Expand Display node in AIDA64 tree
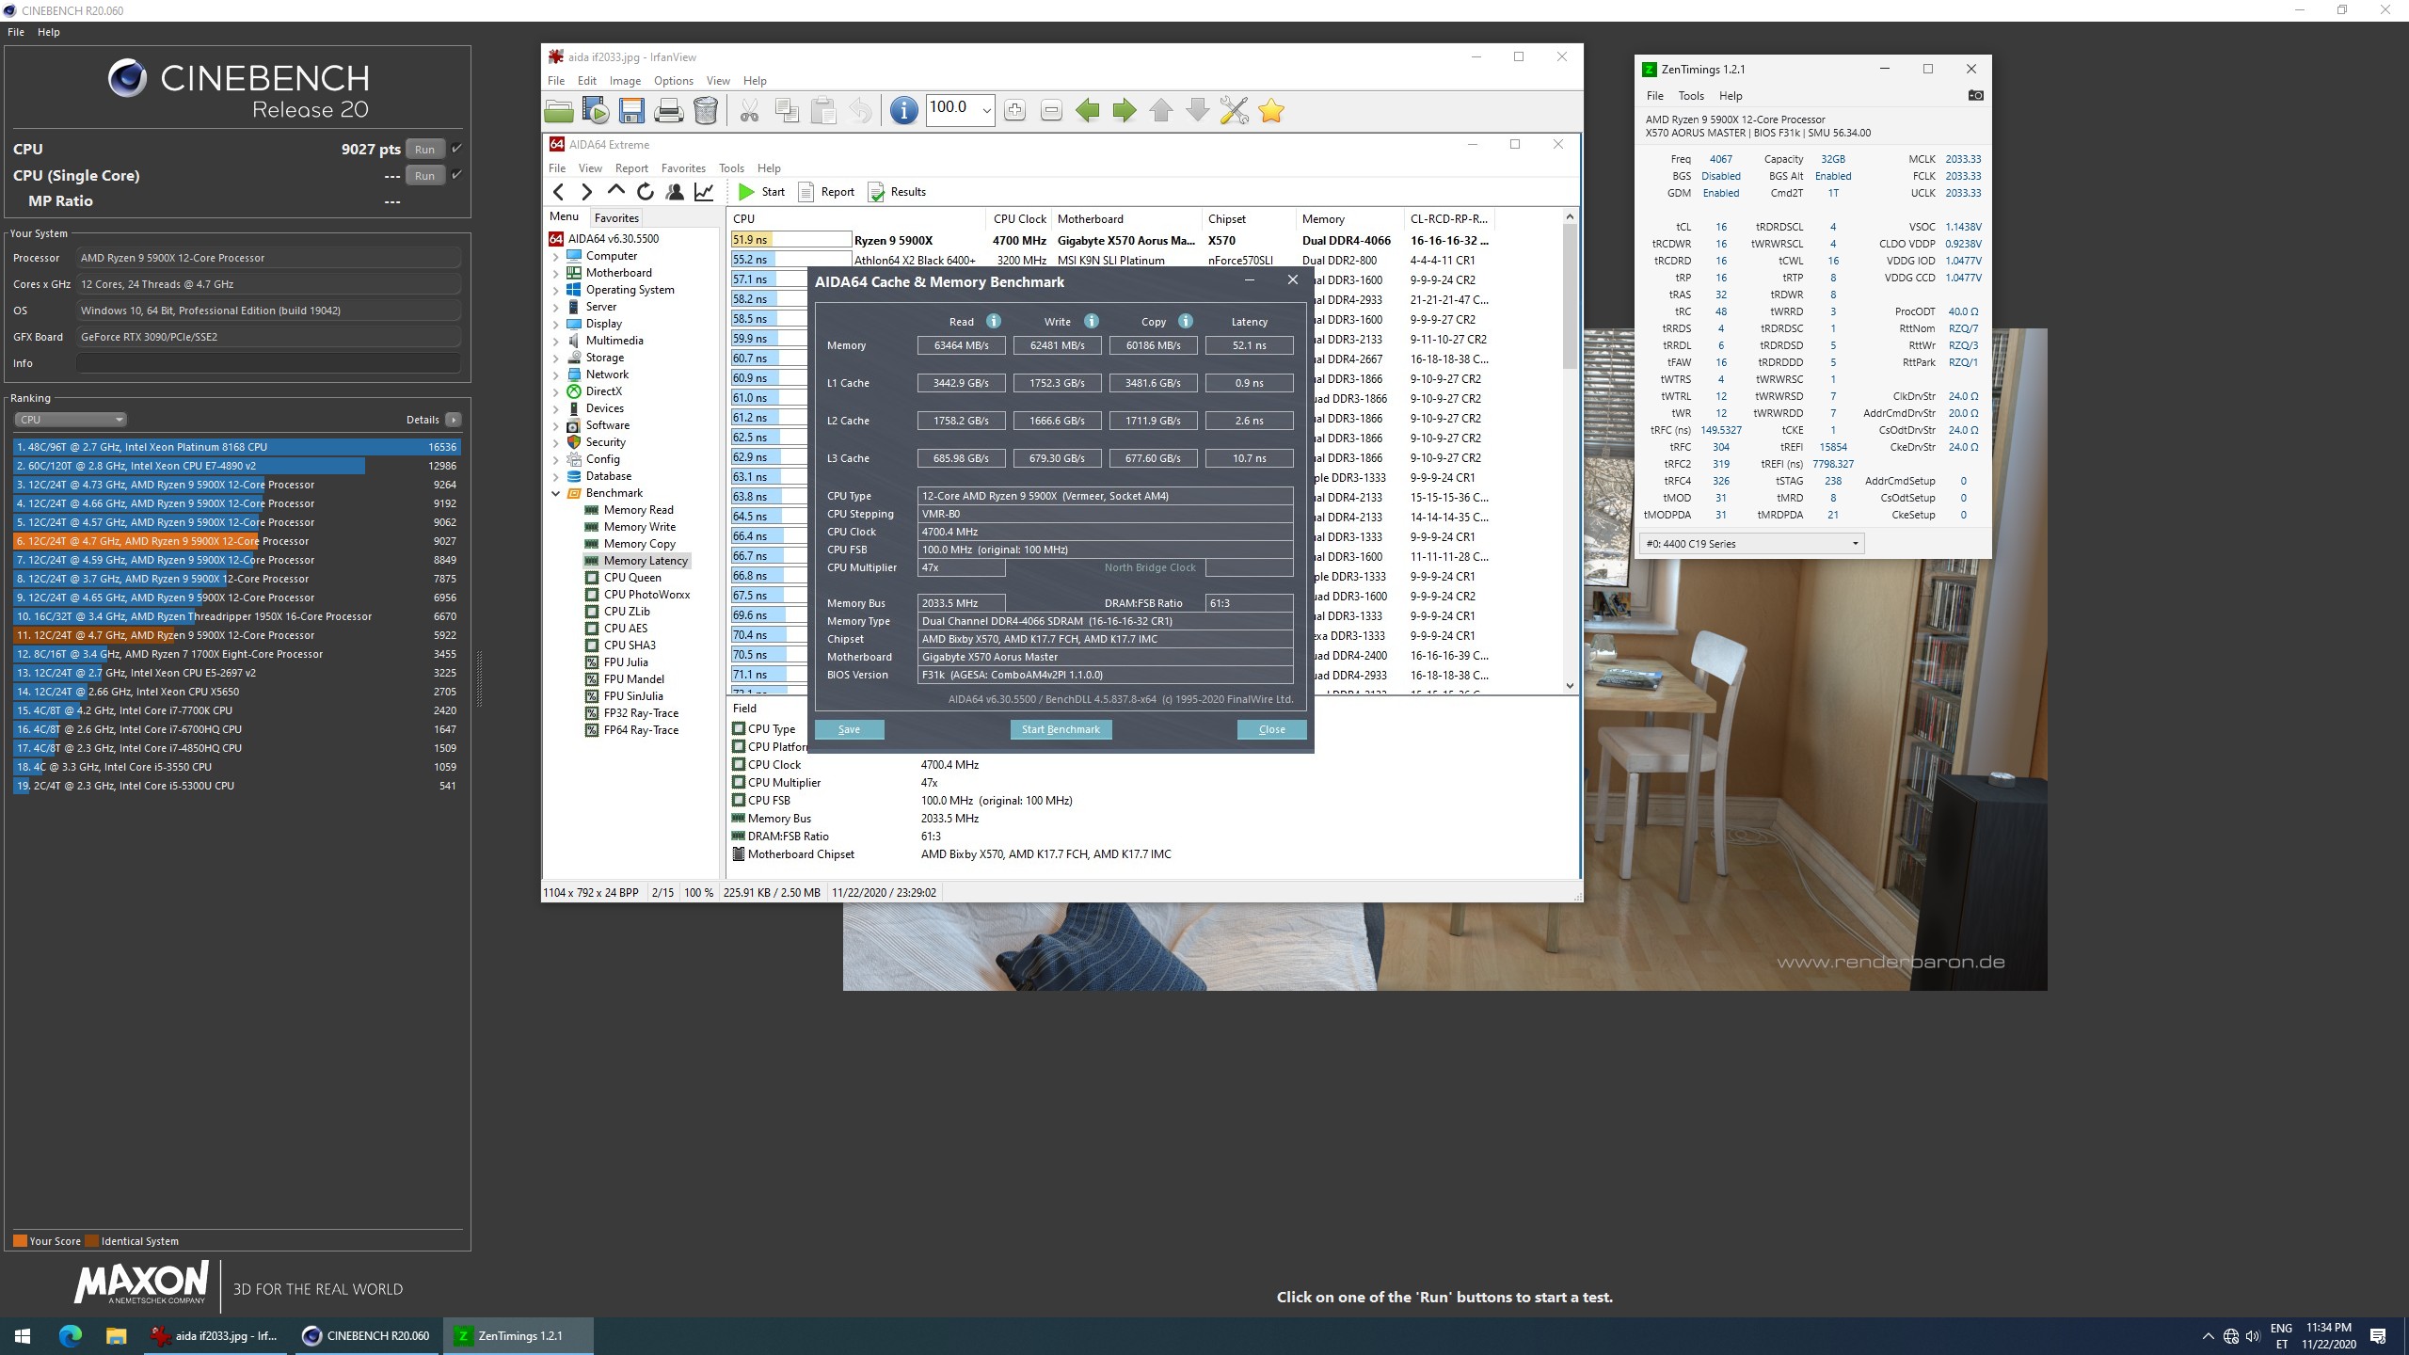Screen dimensions: 2409x1355 (x=555, y=324)
